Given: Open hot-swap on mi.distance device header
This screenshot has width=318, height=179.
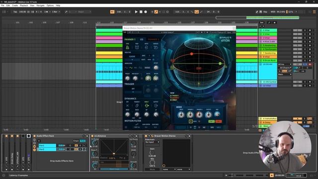Looking at the screenshot, I should (x=133, y=136).
